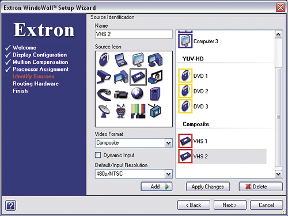The height and width of the screenshot is (216, 288).
Task: Proceed with the Next button
Action: tap(230, 205)
